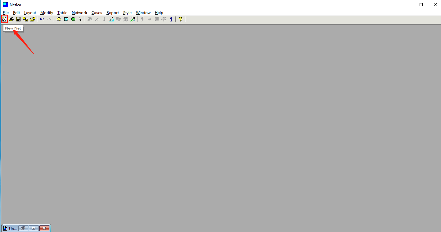
Task: Open the Cases menu
Action: pyautogui.click(x=97, y=13)
